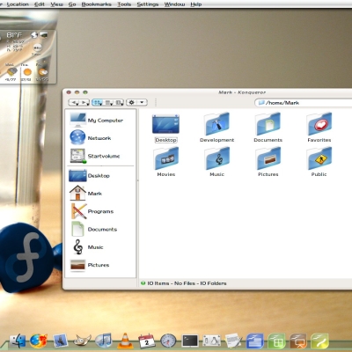Switch to list view mode
The width and height of the screenshot is (352, 352).
tap(108, 102)
